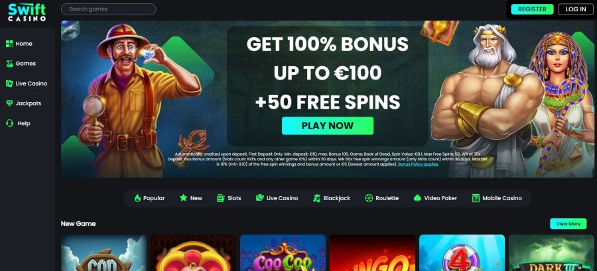Click the Roulette wheel icon

(369, 198)
